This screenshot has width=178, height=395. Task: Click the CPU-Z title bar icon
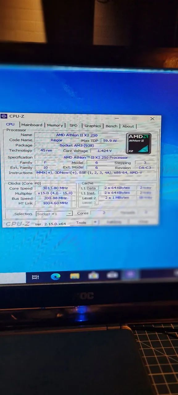click(4, 116)
